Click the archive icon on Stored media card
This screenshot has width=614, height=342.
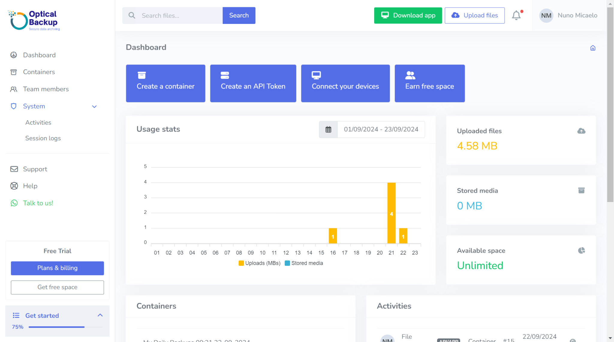(581, 191)
